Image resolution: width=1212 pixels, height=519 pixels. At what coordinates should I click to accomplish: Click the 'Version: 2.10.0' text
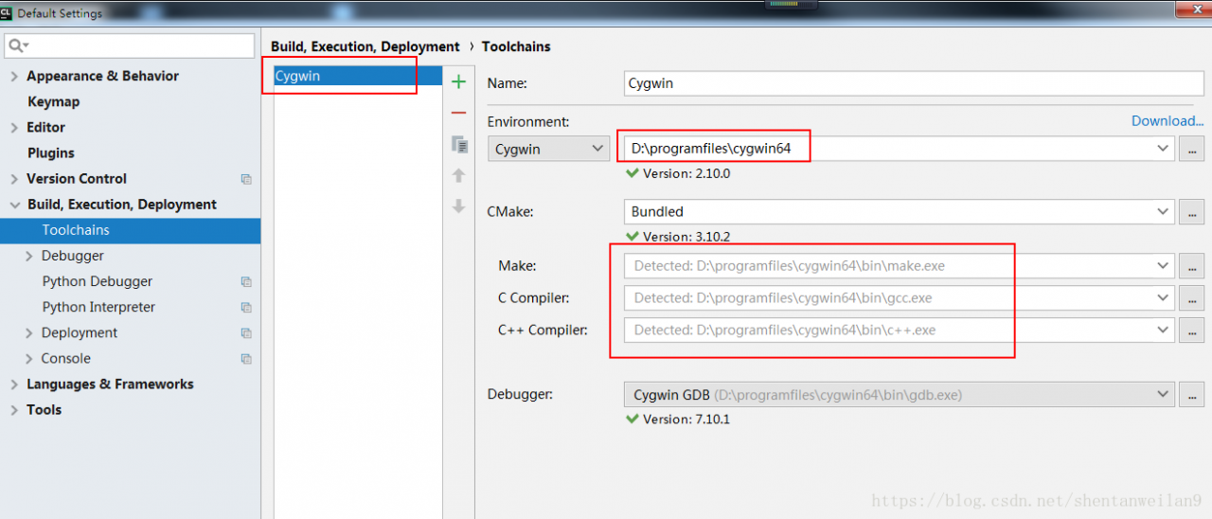[x=686, y=173]
